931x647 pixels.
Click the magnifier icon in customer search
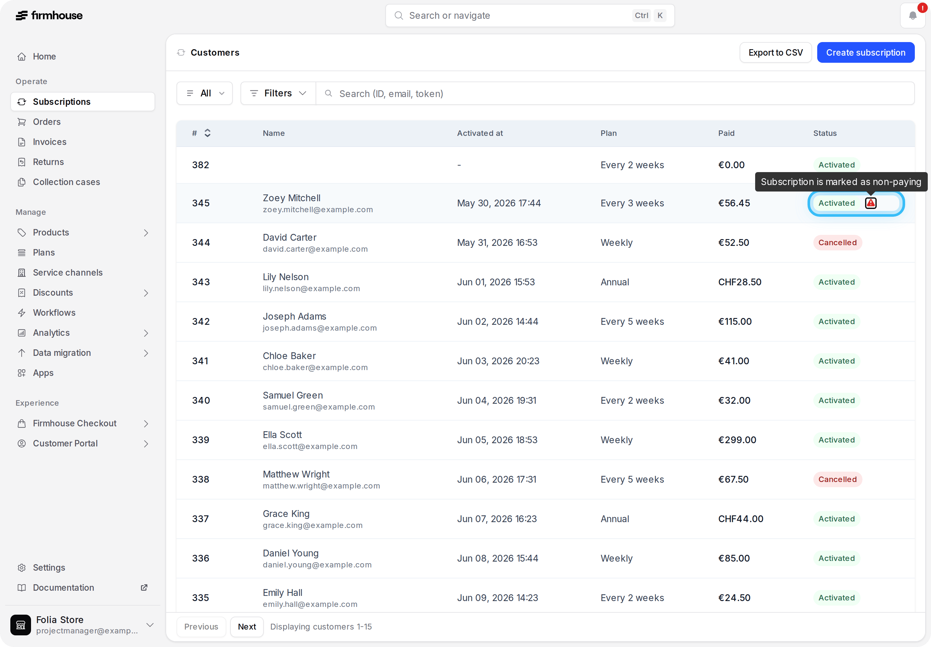pos(328,93)
